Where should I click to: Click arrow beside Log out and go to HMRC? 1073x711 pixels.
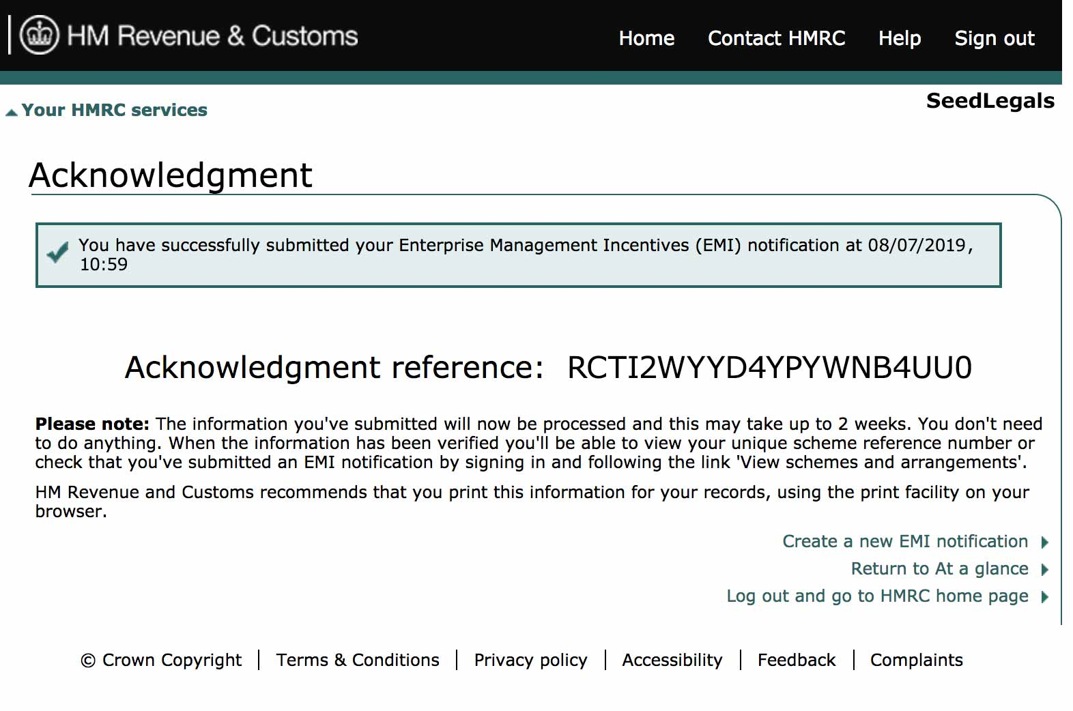pos(1044,597)
